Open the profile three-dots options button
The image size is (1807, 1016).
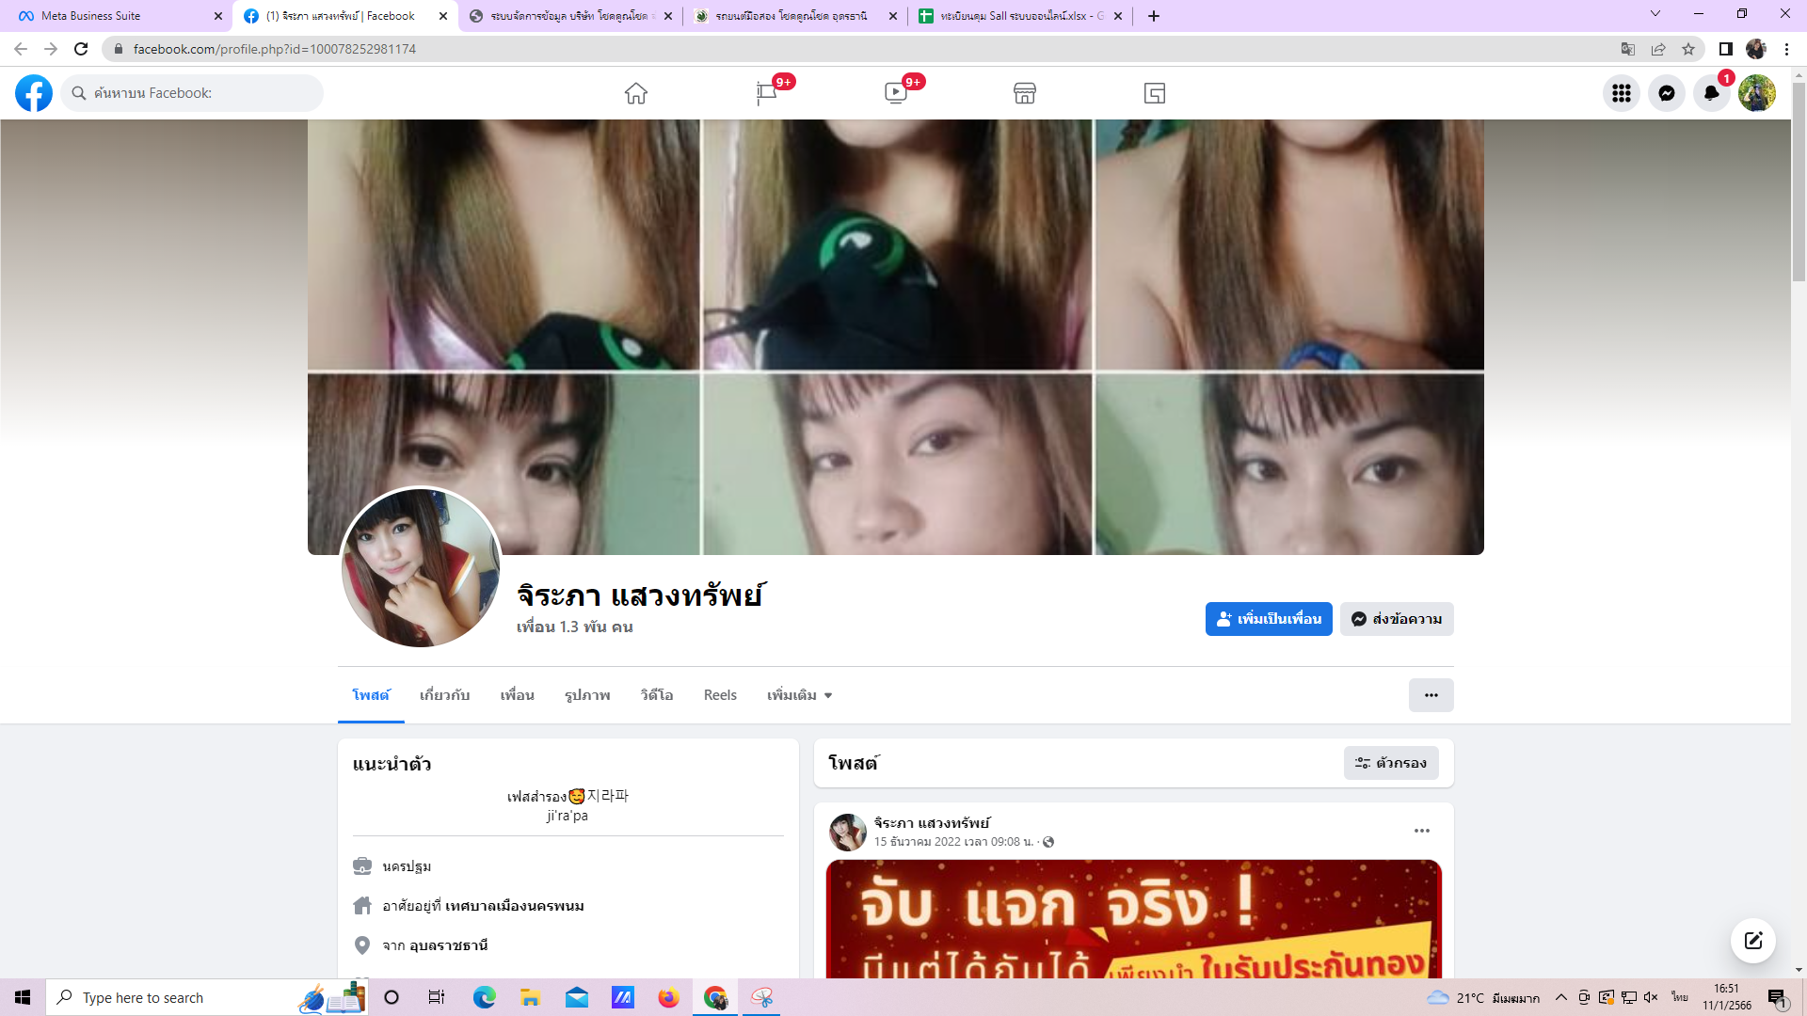coord(1431,695)
